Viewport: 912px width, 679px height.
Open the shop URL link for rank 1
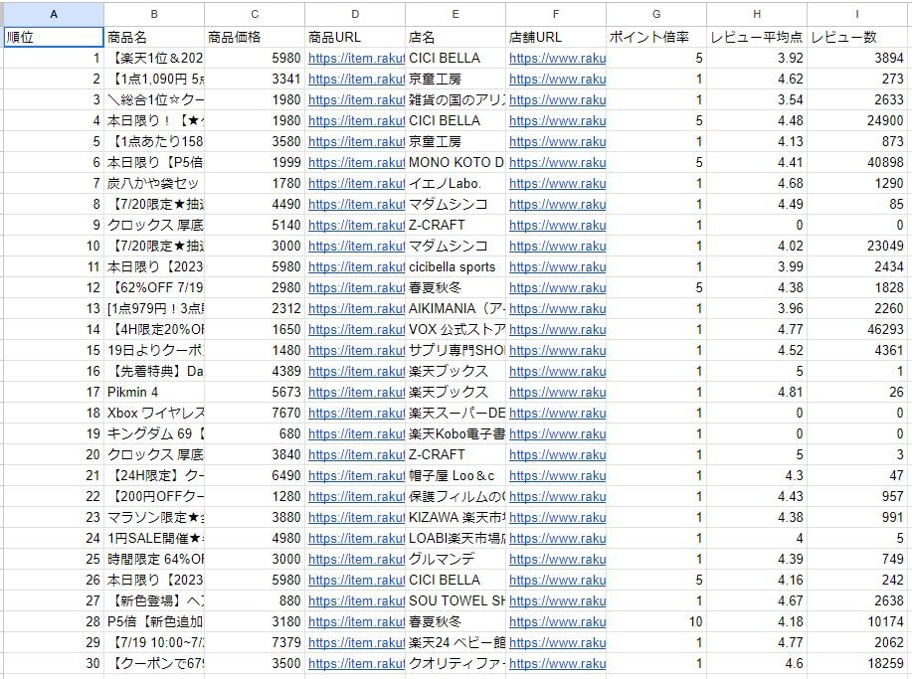pos(557,58)
